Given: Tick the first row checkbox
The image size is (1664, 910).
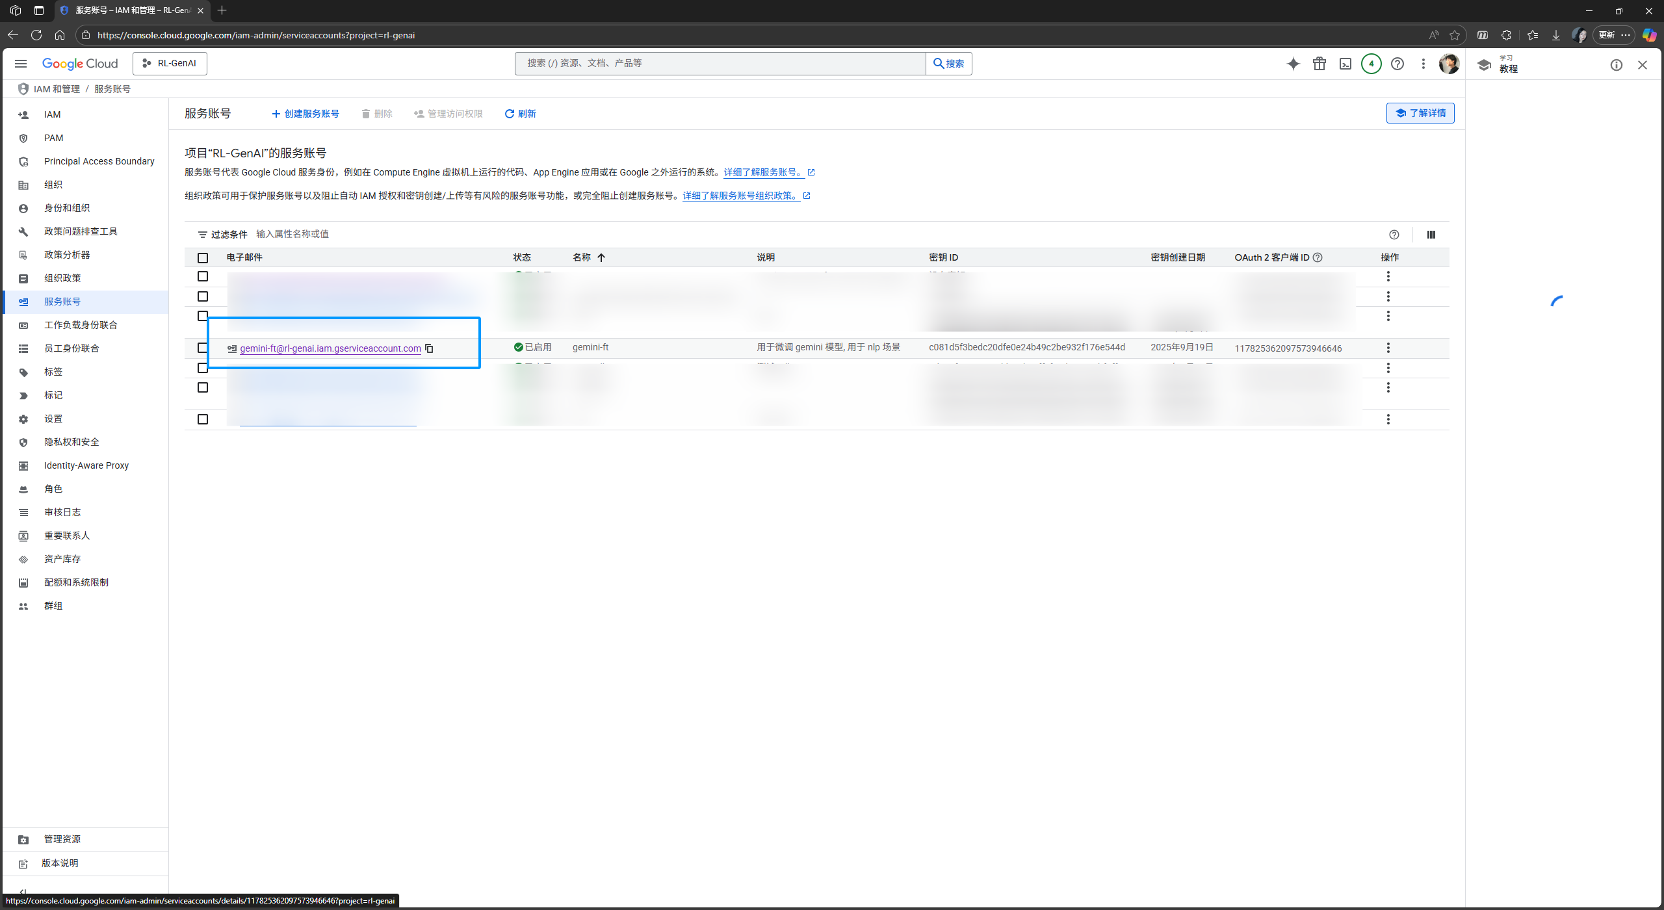Looking at the screenshot, I should tap(203, 276).
